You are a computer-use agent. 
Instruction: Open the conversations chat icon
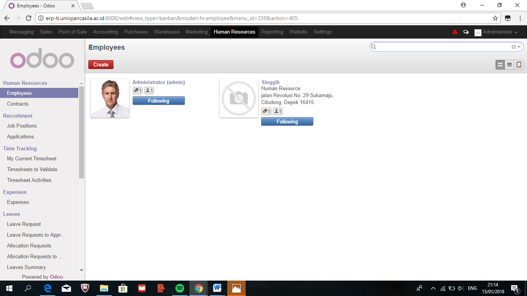coord(466,32)
